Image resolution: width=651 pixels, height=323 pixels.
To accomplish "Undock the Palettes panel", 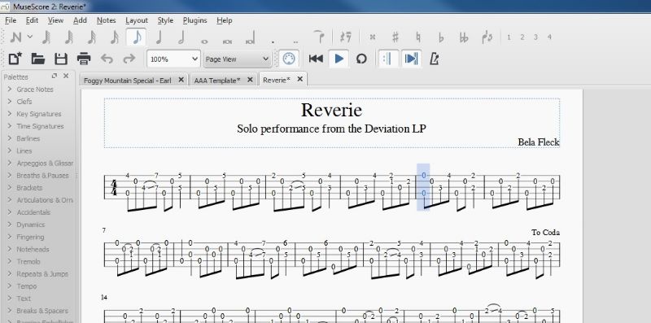I will pos(55,76).
